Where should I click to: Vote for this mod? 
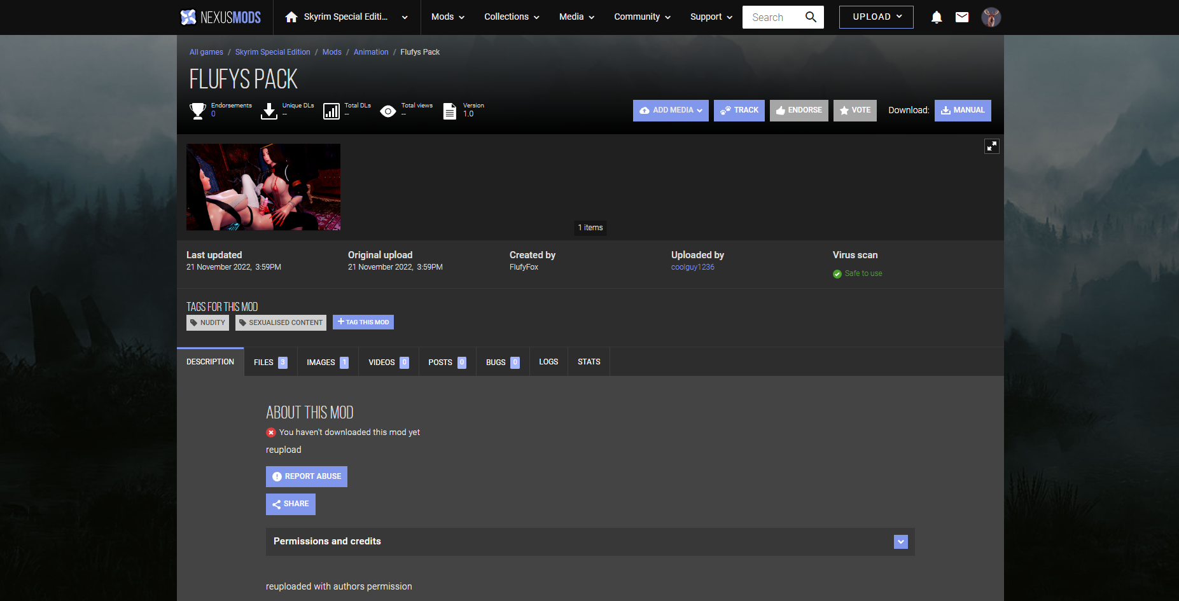[855, 111]
